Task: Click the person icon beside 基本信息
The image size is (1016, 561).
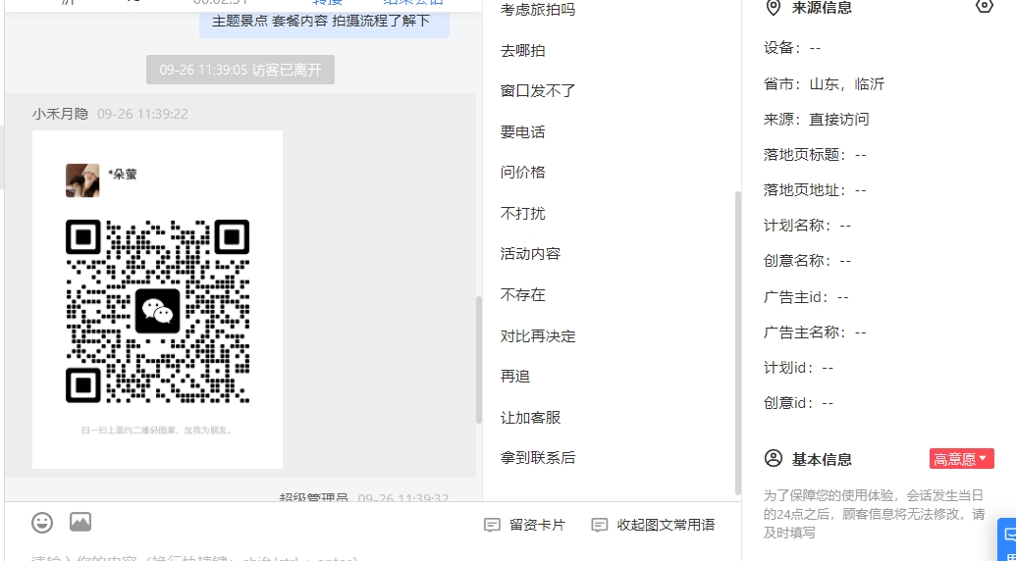Action: (x=774, y=459)
